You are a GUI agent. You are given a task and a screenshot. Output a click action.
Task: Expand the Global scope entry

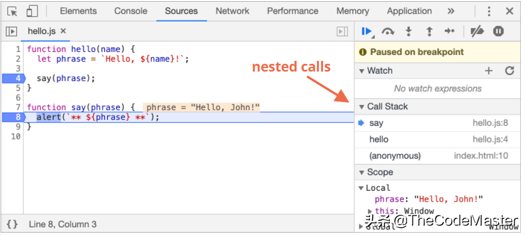pyautogui.click(x=361, y=227)
